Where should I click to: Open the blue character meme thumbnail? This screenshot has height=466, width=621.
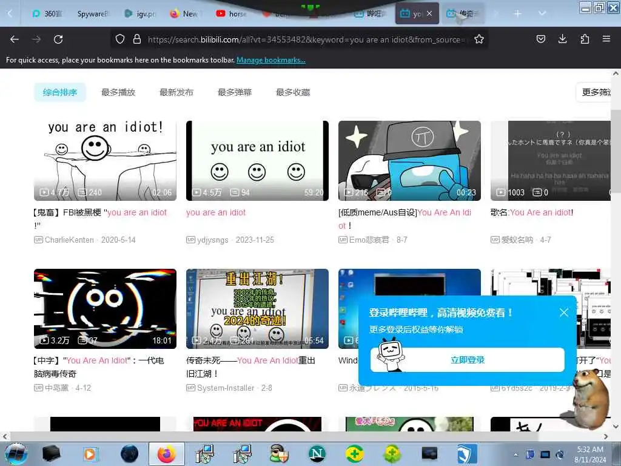(x=409, y=160)
